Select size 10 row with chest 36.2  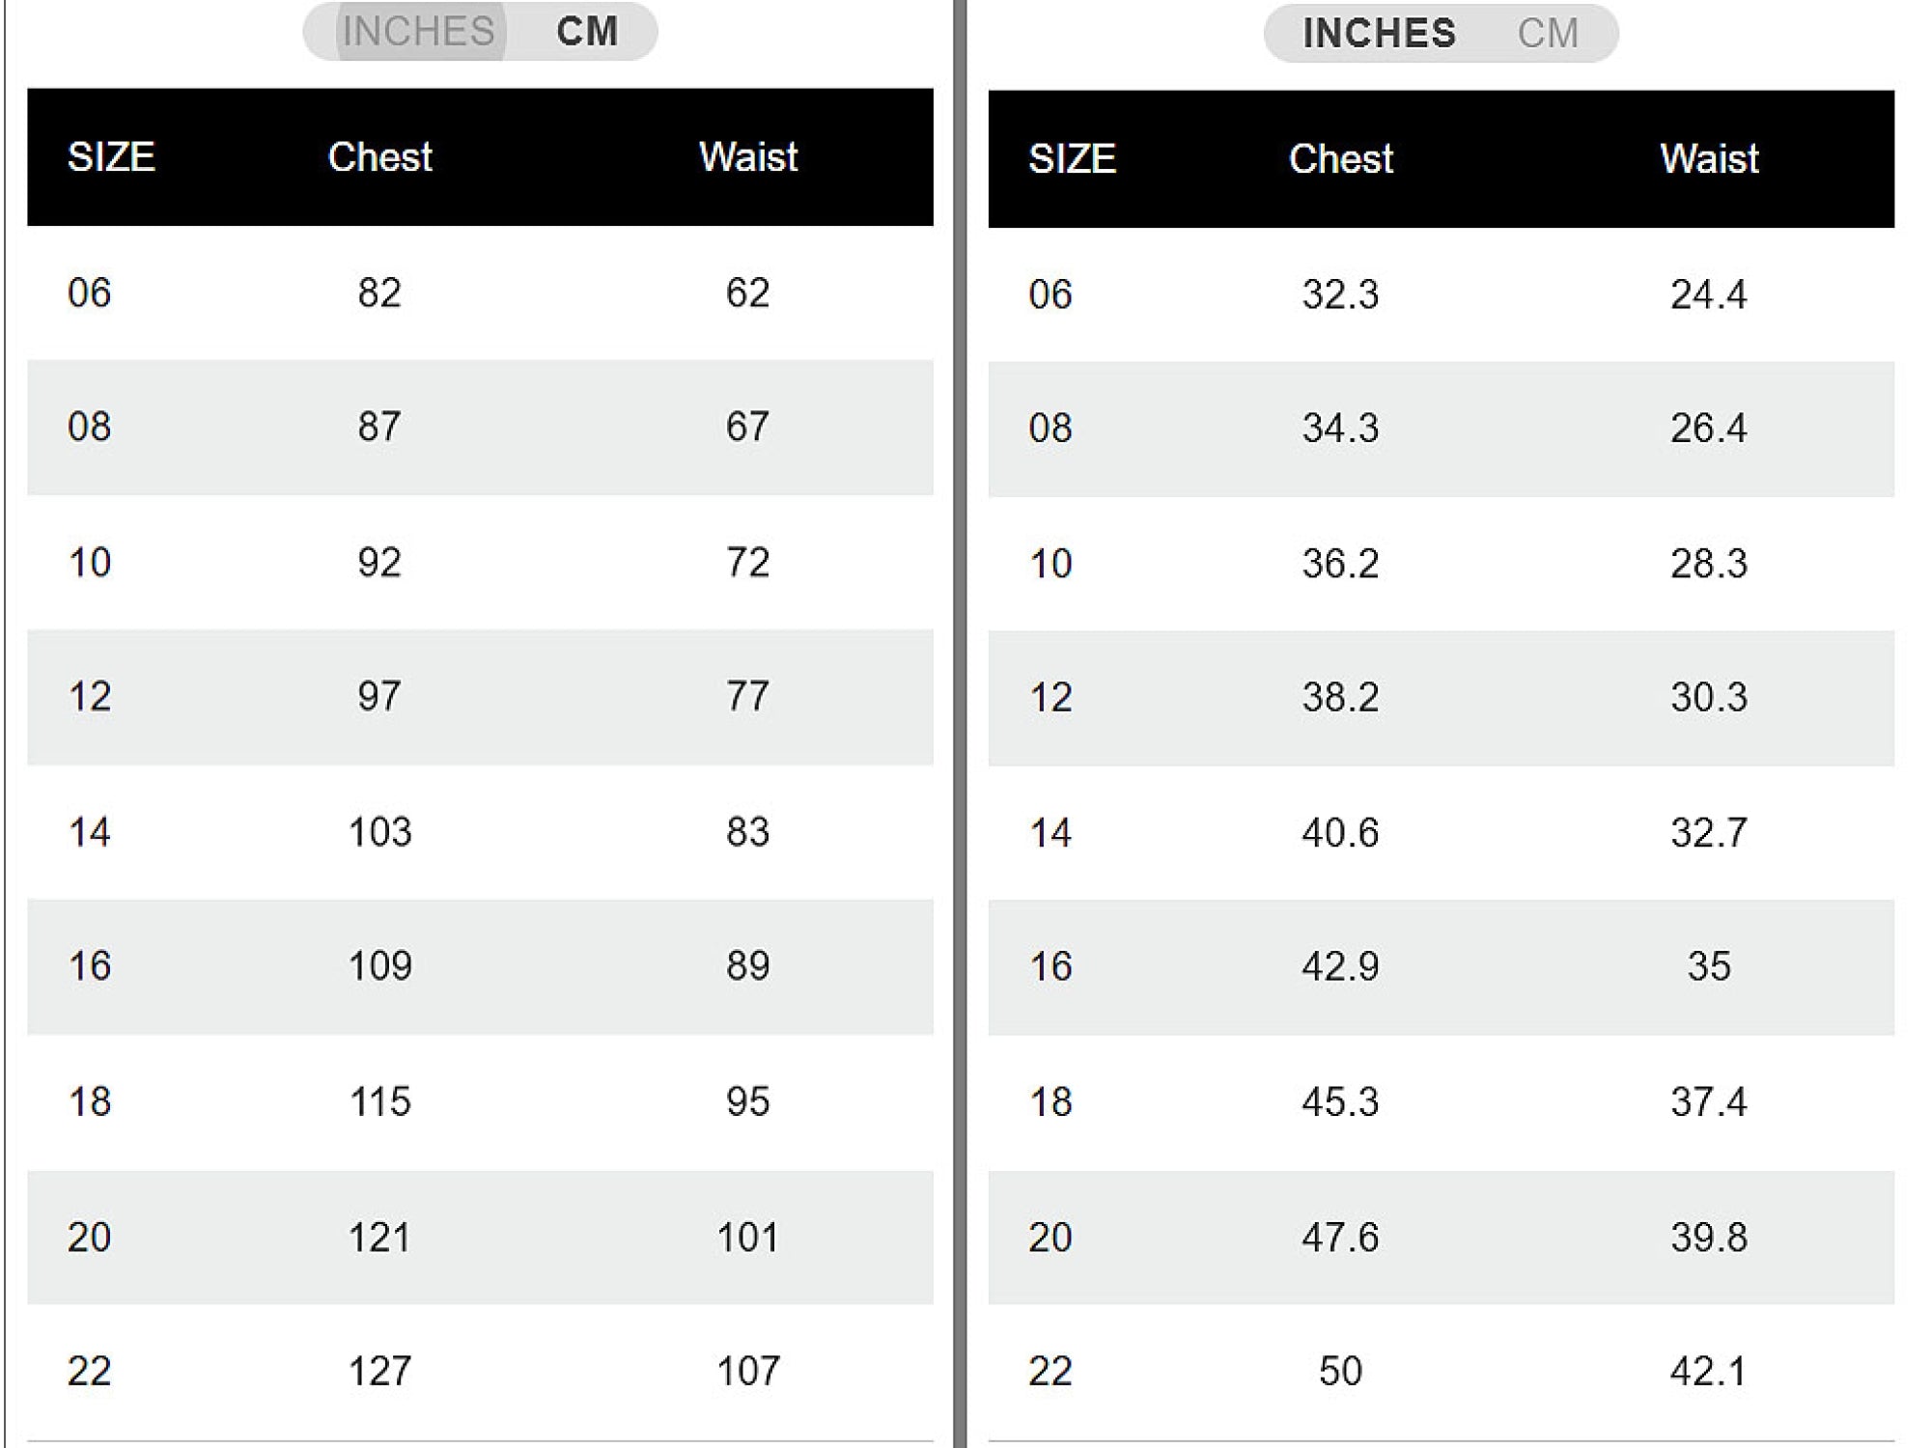click(x=1441, y=564)
